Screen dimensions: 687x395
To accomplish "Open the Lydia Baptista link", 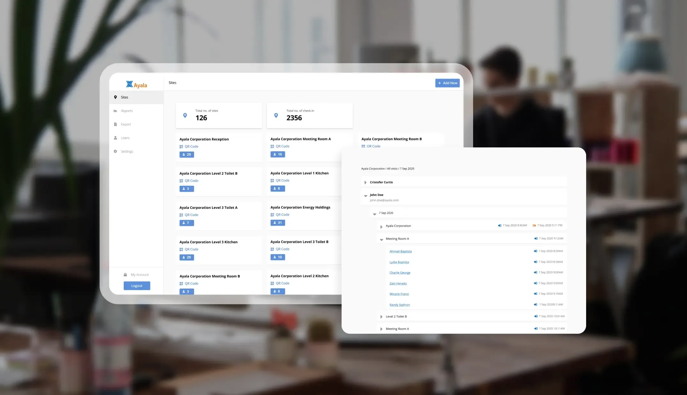I will click(x=399, y=262).
